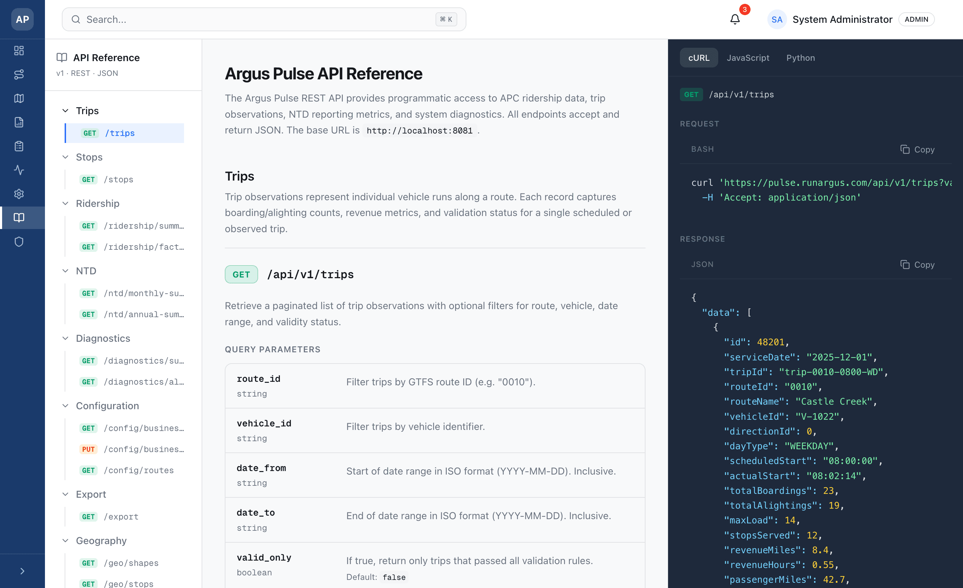Click the SA user avatar
This screenshot has width=963, height=588.
click(777, 20)
